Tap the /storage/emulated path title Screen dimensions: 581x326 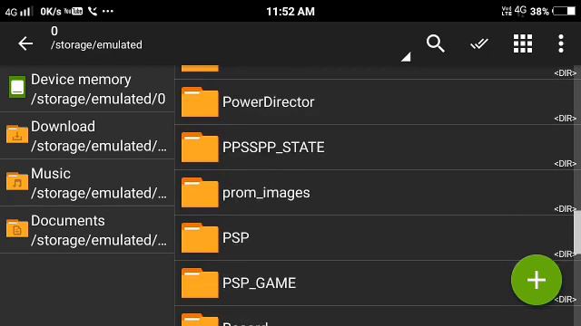coord(96,44)
